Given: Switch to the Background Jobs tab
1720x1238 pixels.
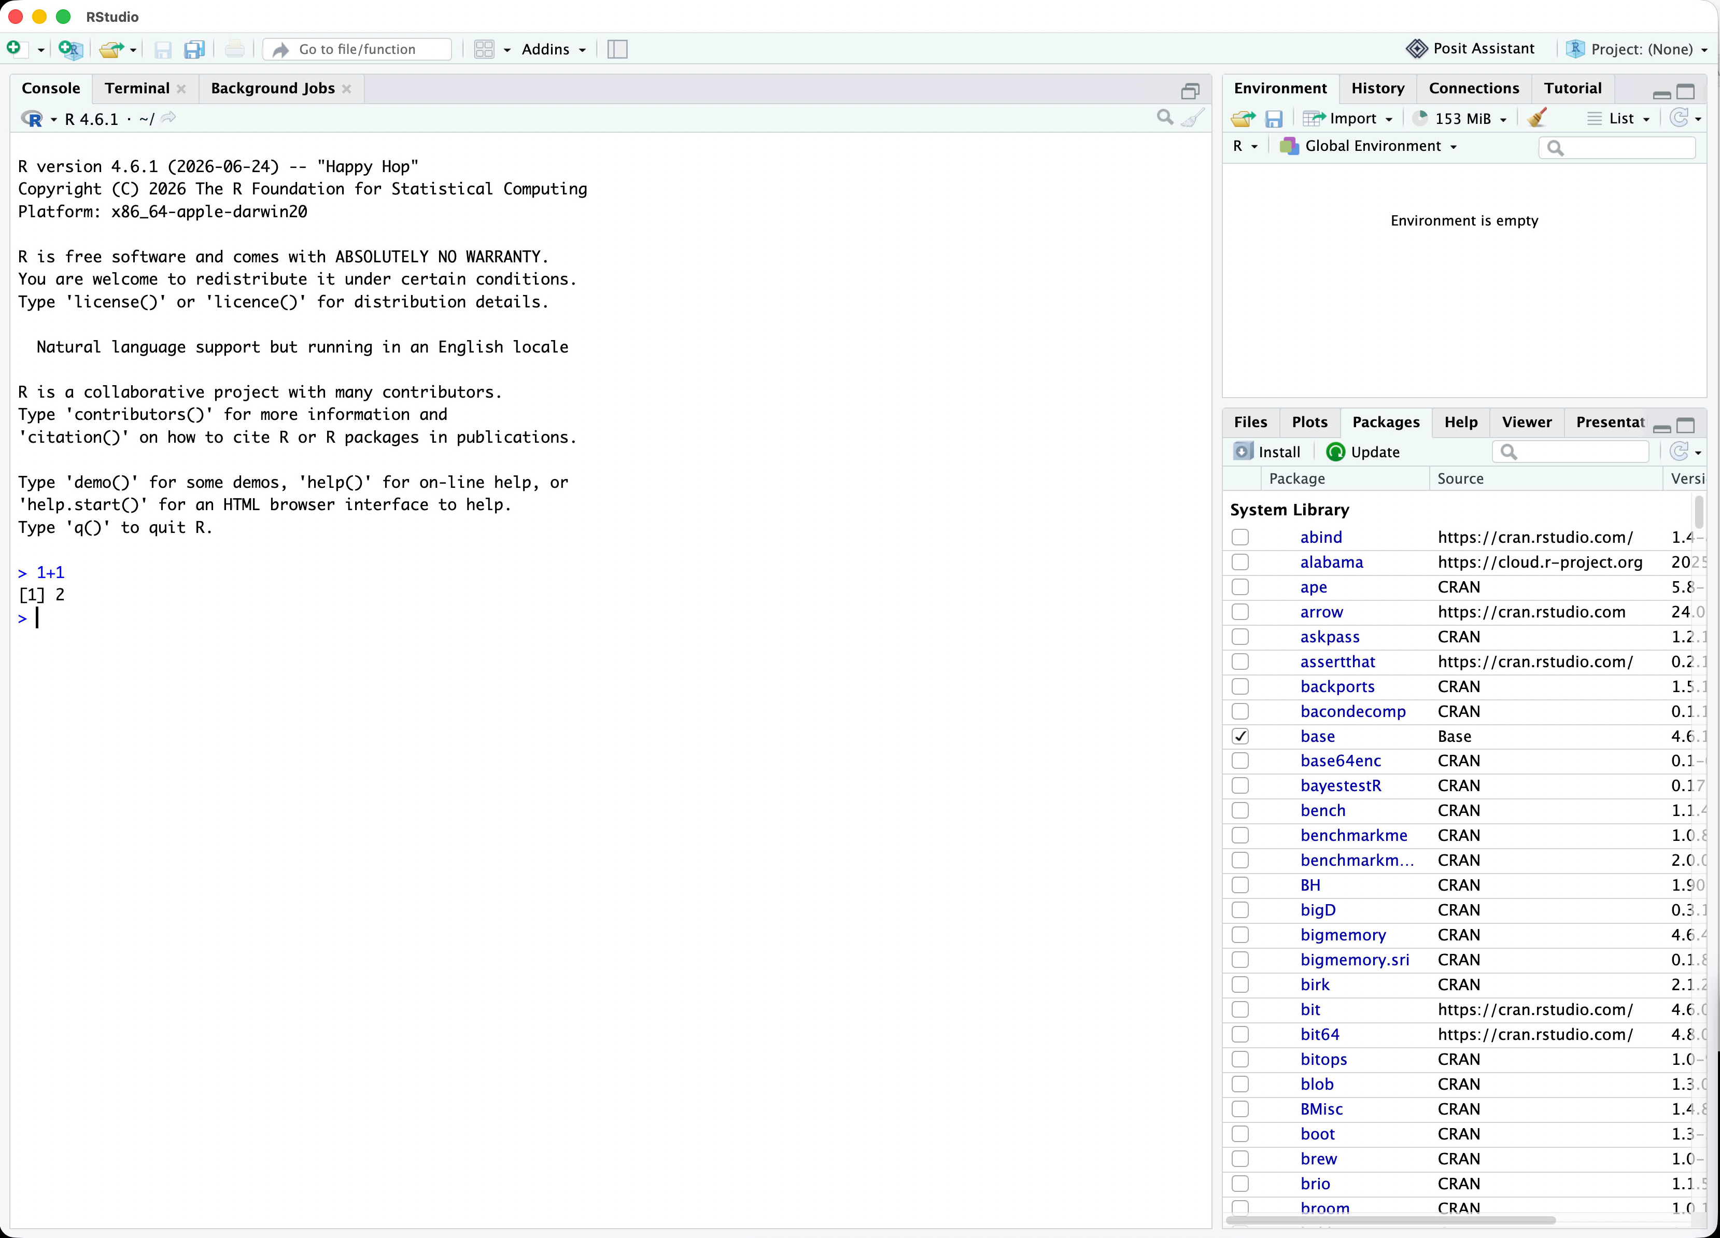Looking at the screenshot, I should (272, 88).
